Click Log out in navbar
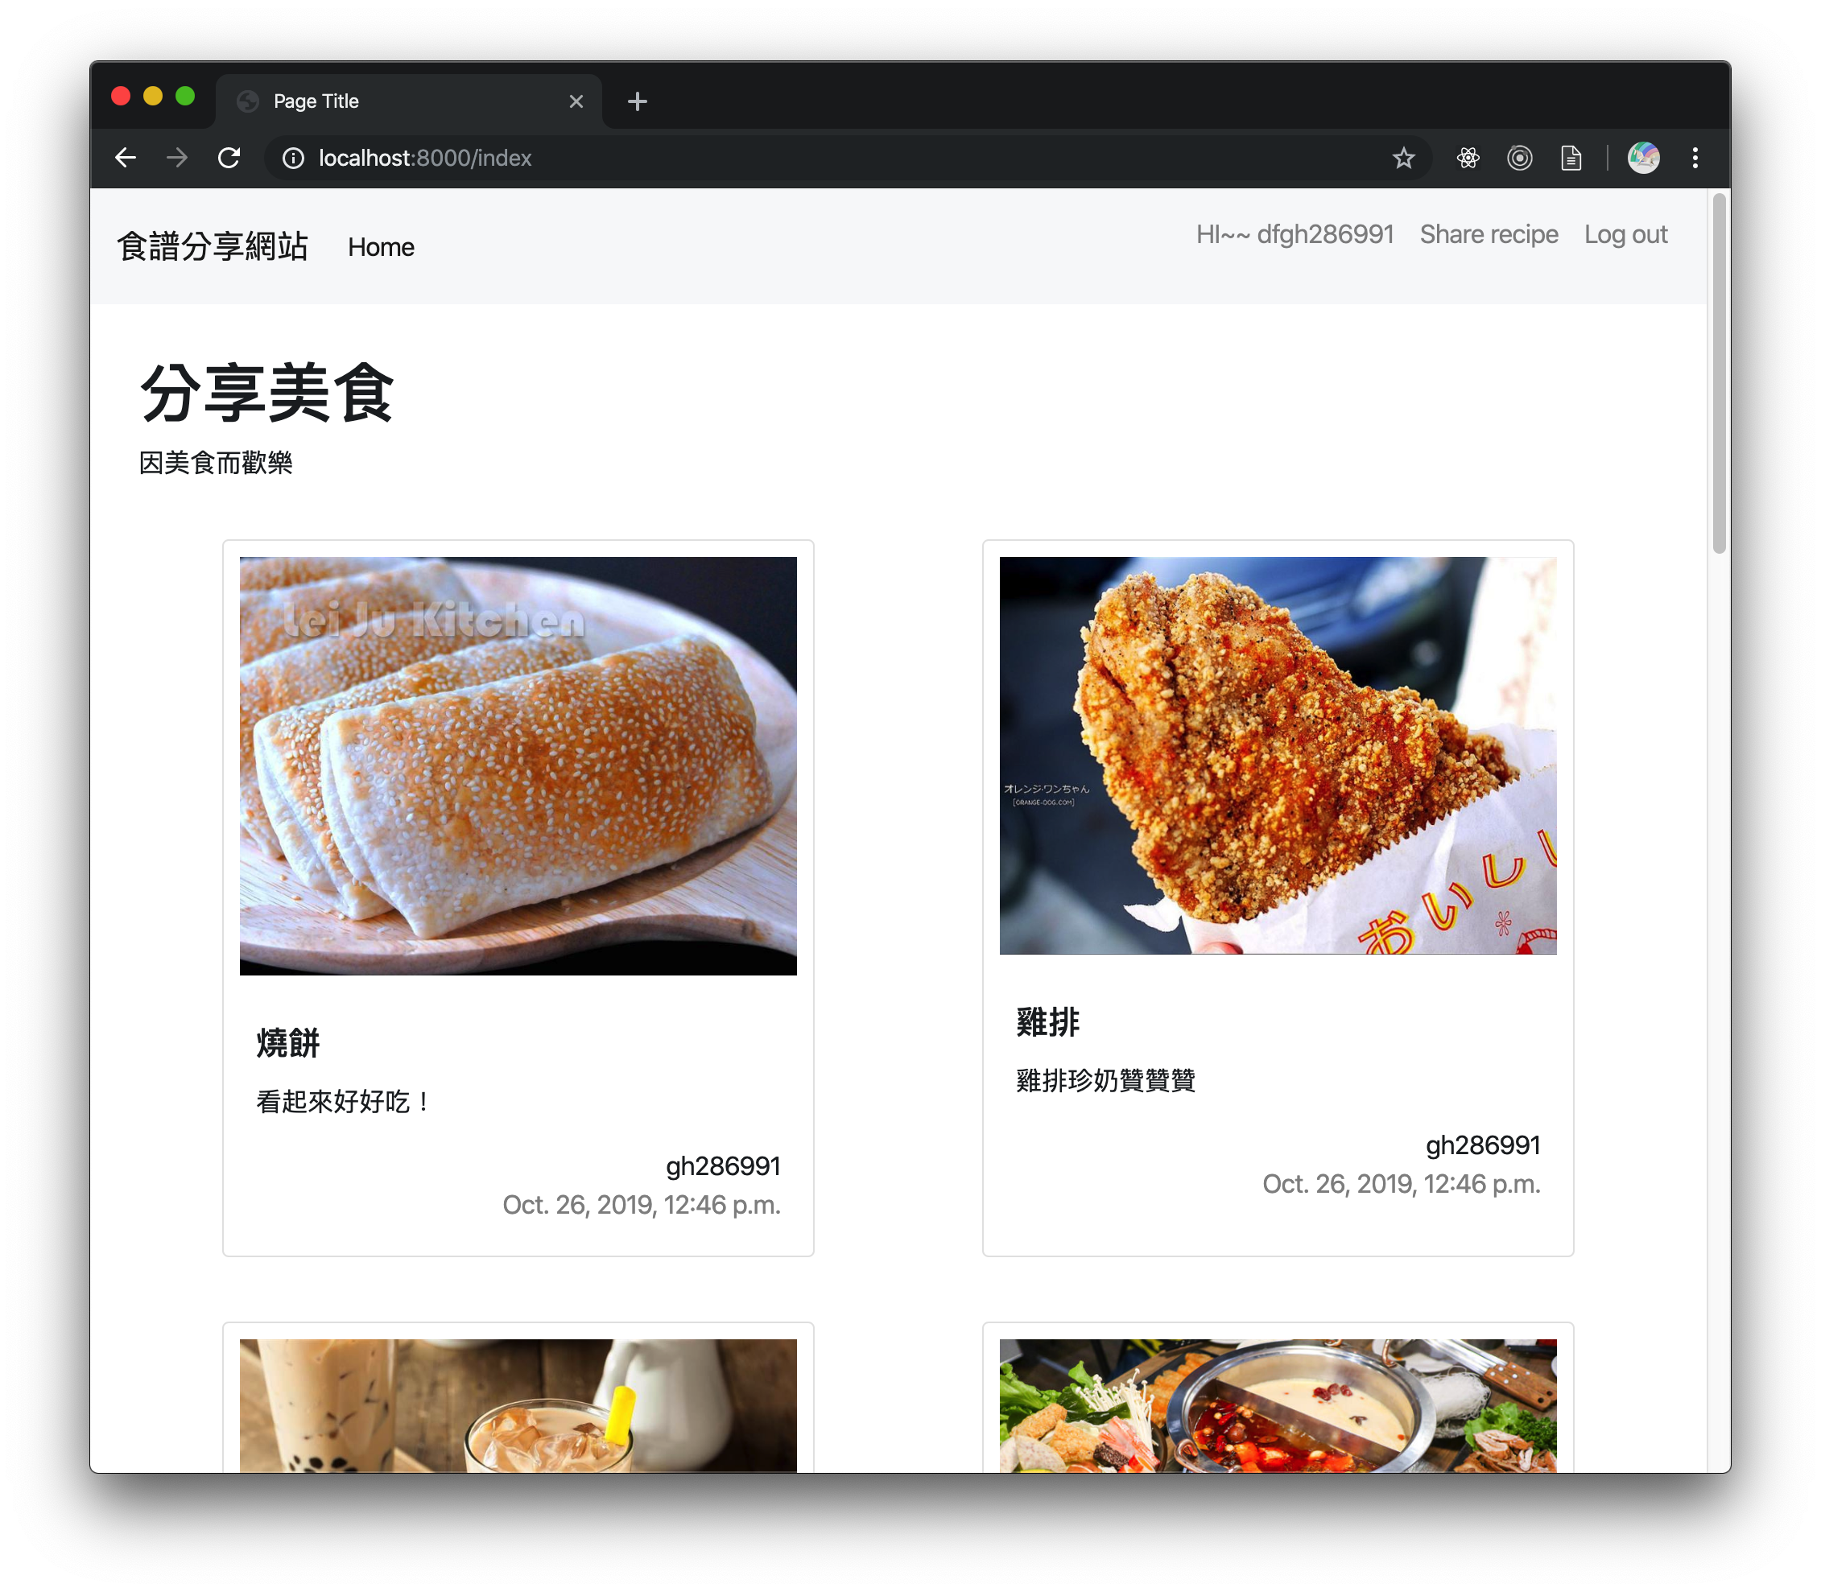The width and height of the screenshot is (1821, 1592). click(x=1625, y=234)
